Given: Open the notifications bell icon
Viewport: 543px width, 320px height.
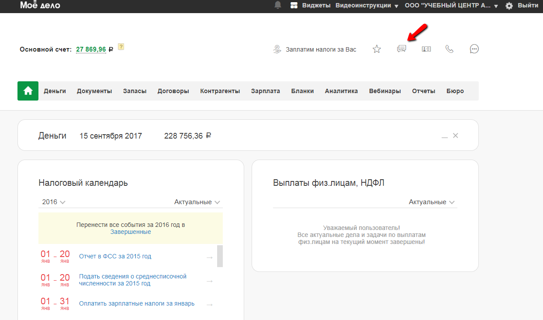Looking at the screenshot, I should (x=278, y=5).
